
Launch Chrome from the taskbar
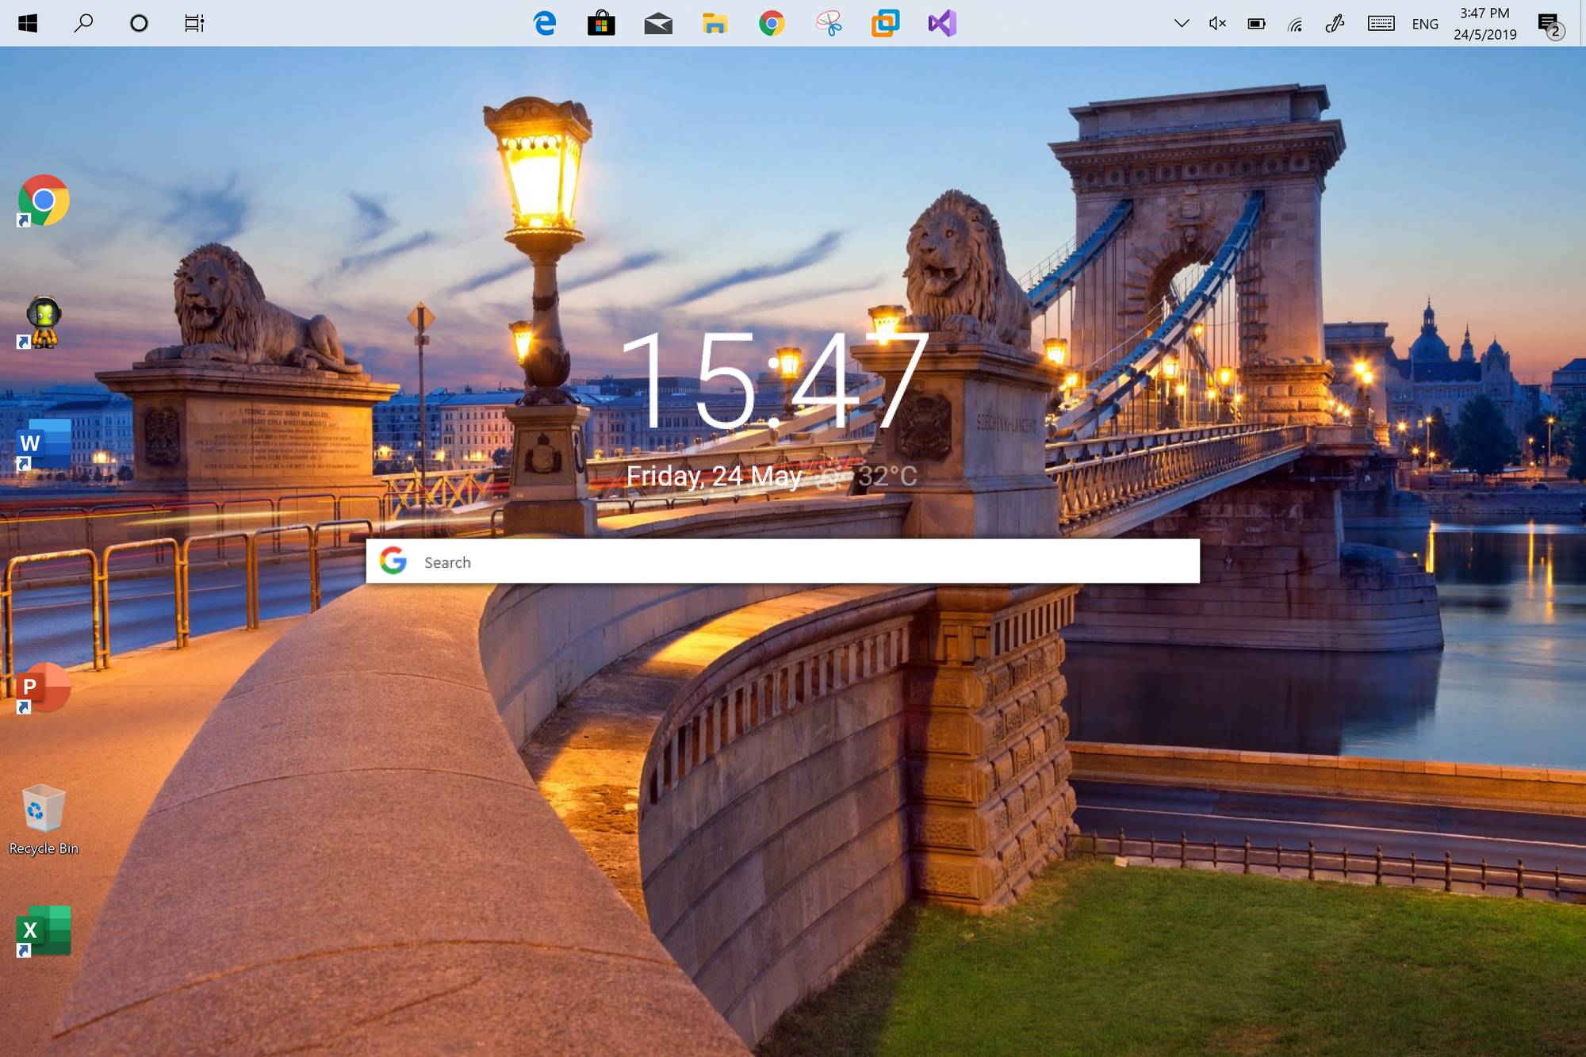click(772, 23)
